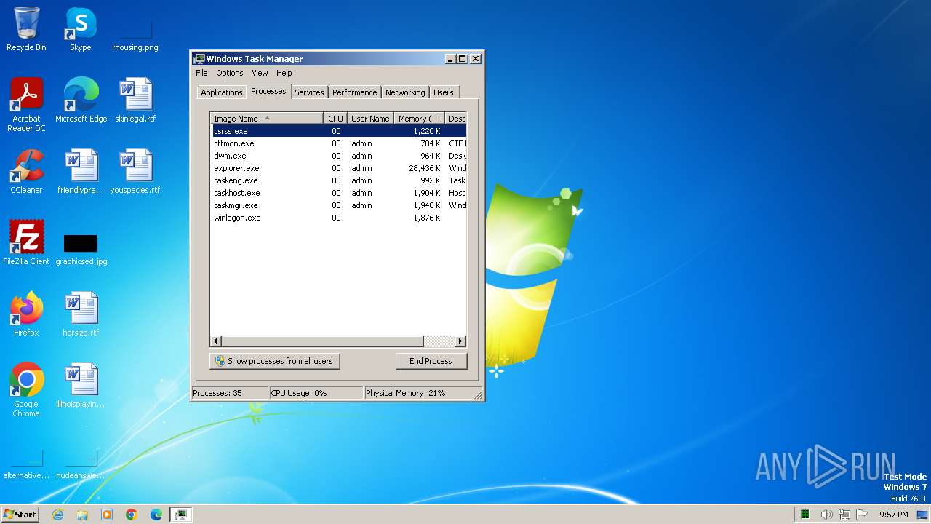931x524 pixels.
Task: Select the nudeanswe... desktop file
Action: 81,464
